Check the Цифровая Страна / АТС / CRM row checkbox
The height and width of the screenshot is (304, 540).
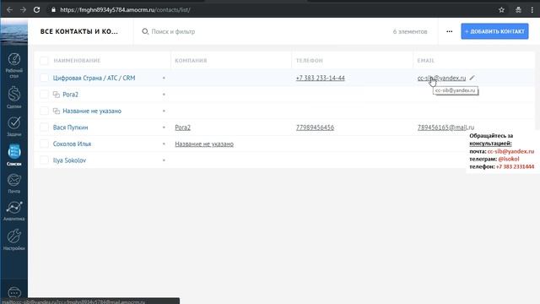pyautogui.click(x=44, y=78)
